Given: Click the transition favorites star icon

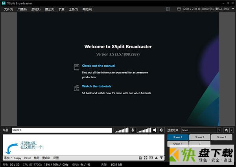Looking at the screenshot, I should pos(226,130).
